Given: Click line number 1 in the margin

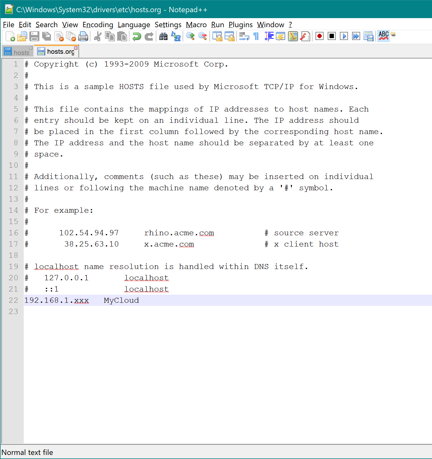Looking at the screenshot, I should click(x=16, y=64).
